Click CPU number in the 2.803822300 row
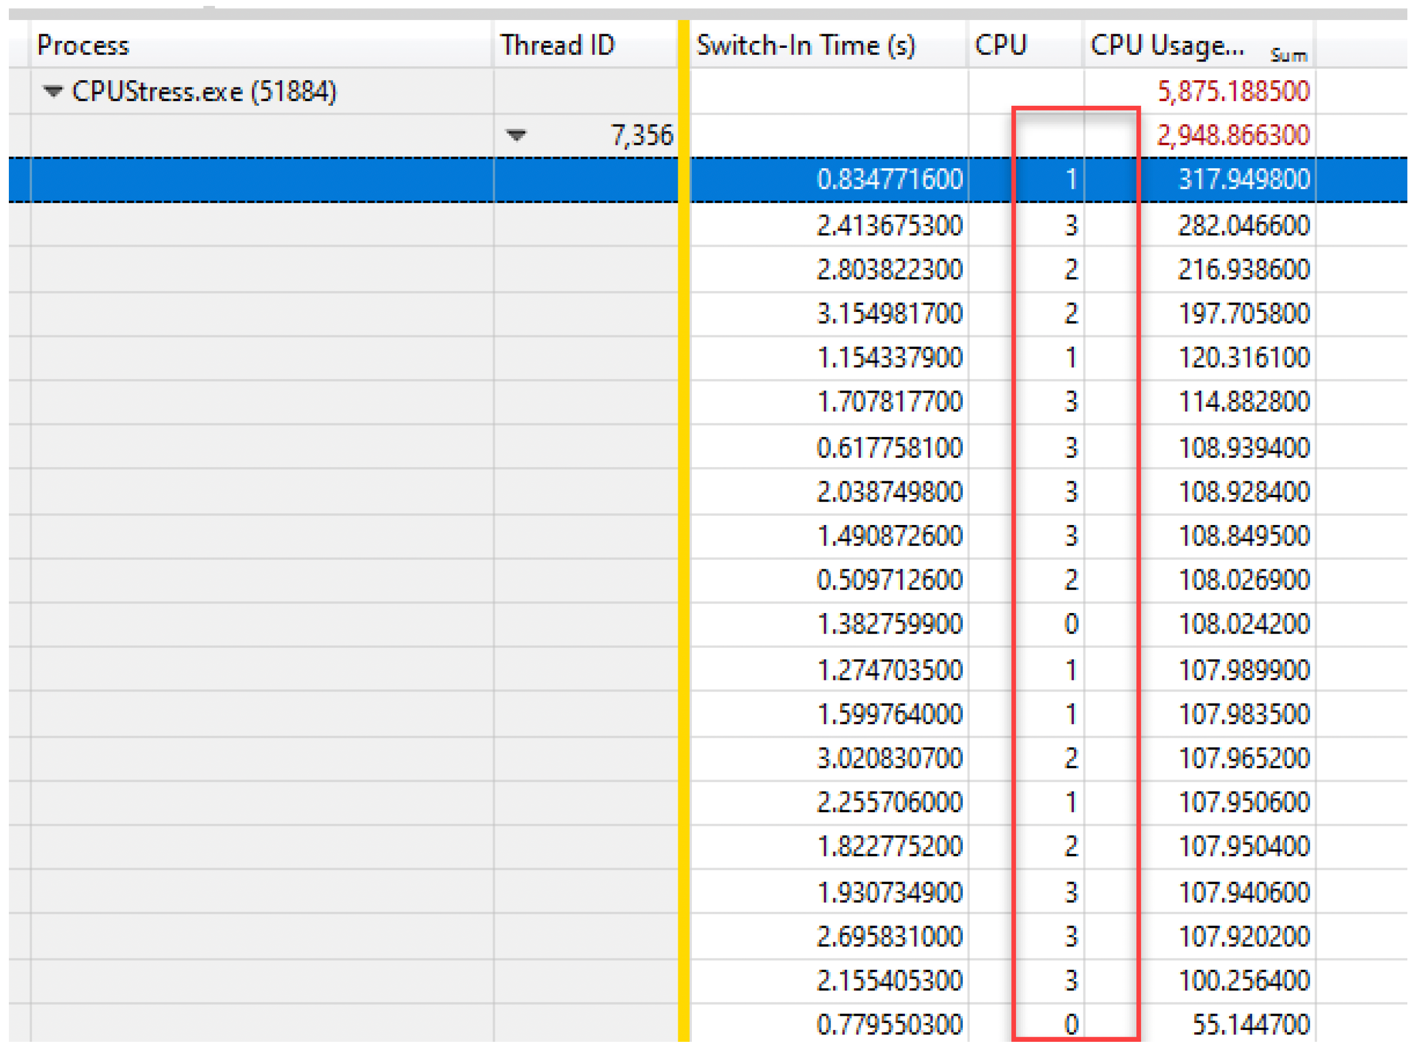Viewport: 1418px width, 1056px height. click(1071, 269)
